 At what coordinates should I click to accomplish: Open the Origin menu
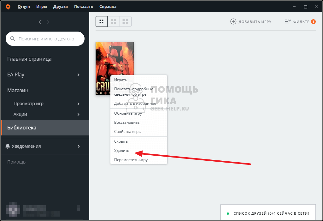click(x=24, y=7)
